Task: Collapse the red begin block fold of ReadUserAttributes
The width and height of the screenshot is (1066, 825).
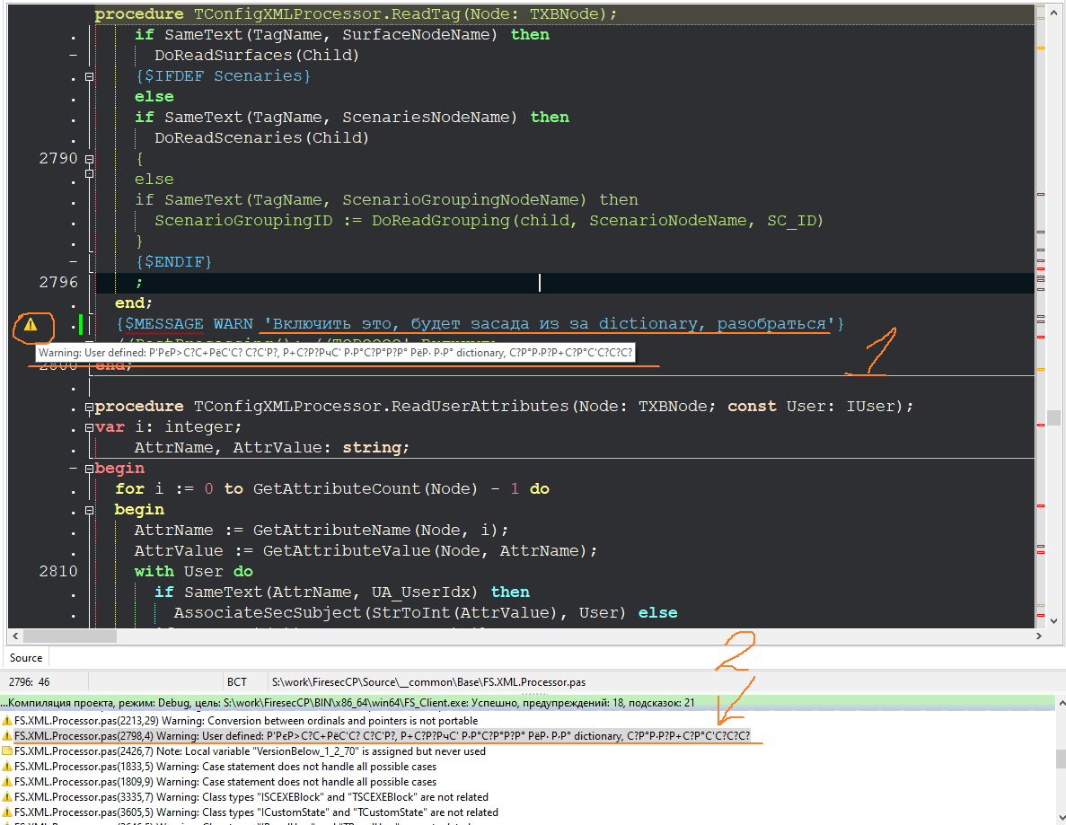Action: click(x=89, y=469)
